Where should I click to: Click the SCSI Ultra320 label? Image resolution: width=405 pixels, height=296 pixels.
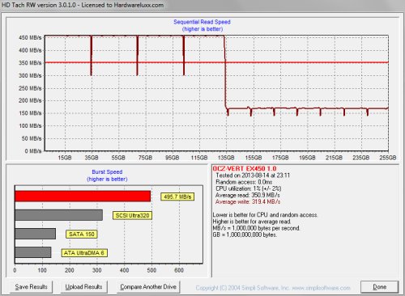(132, 215)
